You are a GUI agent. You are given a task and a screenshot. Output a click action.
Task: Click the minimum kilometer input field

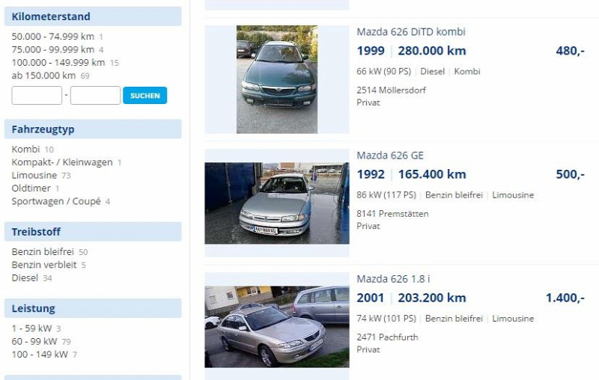pos(37,96)
